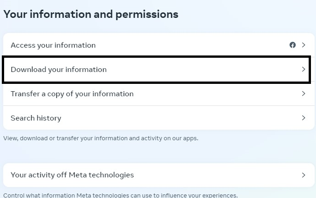Click chevron arrow beside Transfer a copy
Viewport: 316px width, 198px height.
click(304, 93)
